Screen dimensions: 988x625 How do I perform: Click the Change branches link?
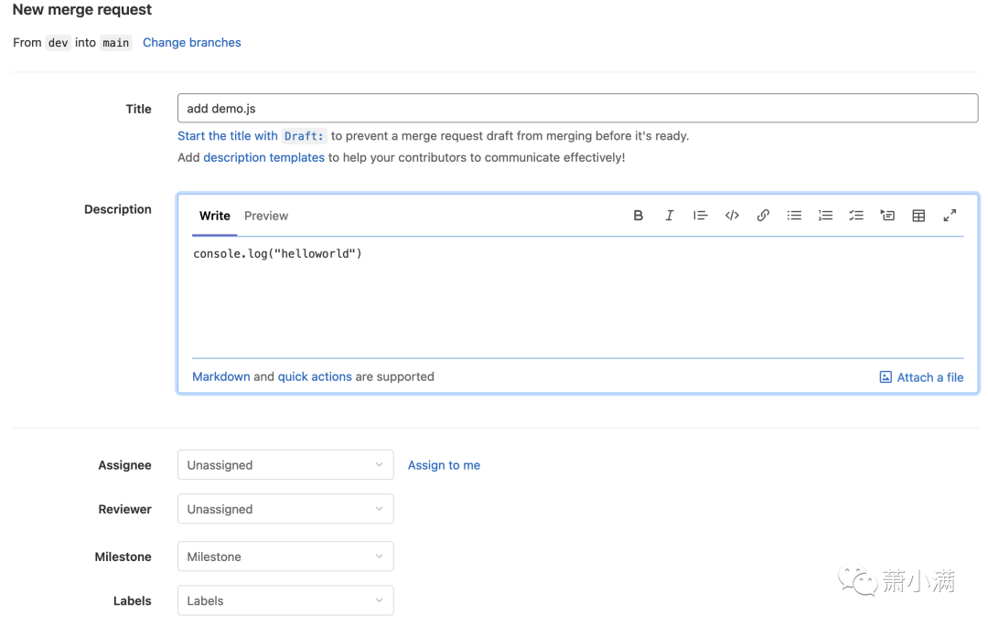[192, 42]
